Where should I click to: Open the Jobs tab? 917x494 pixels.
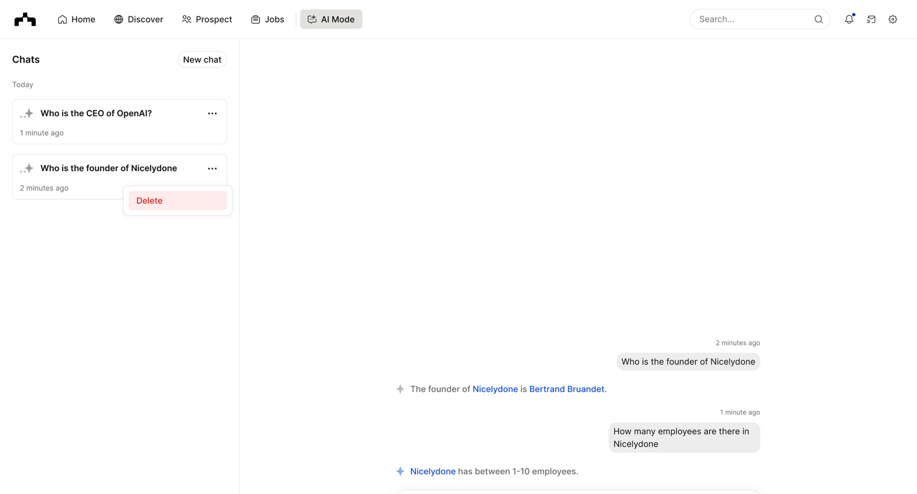tap(267, 19)
